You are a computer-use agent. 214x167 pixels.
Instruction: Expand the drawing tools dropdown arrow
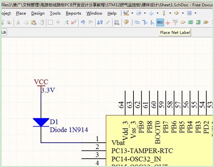pos(132,13)
